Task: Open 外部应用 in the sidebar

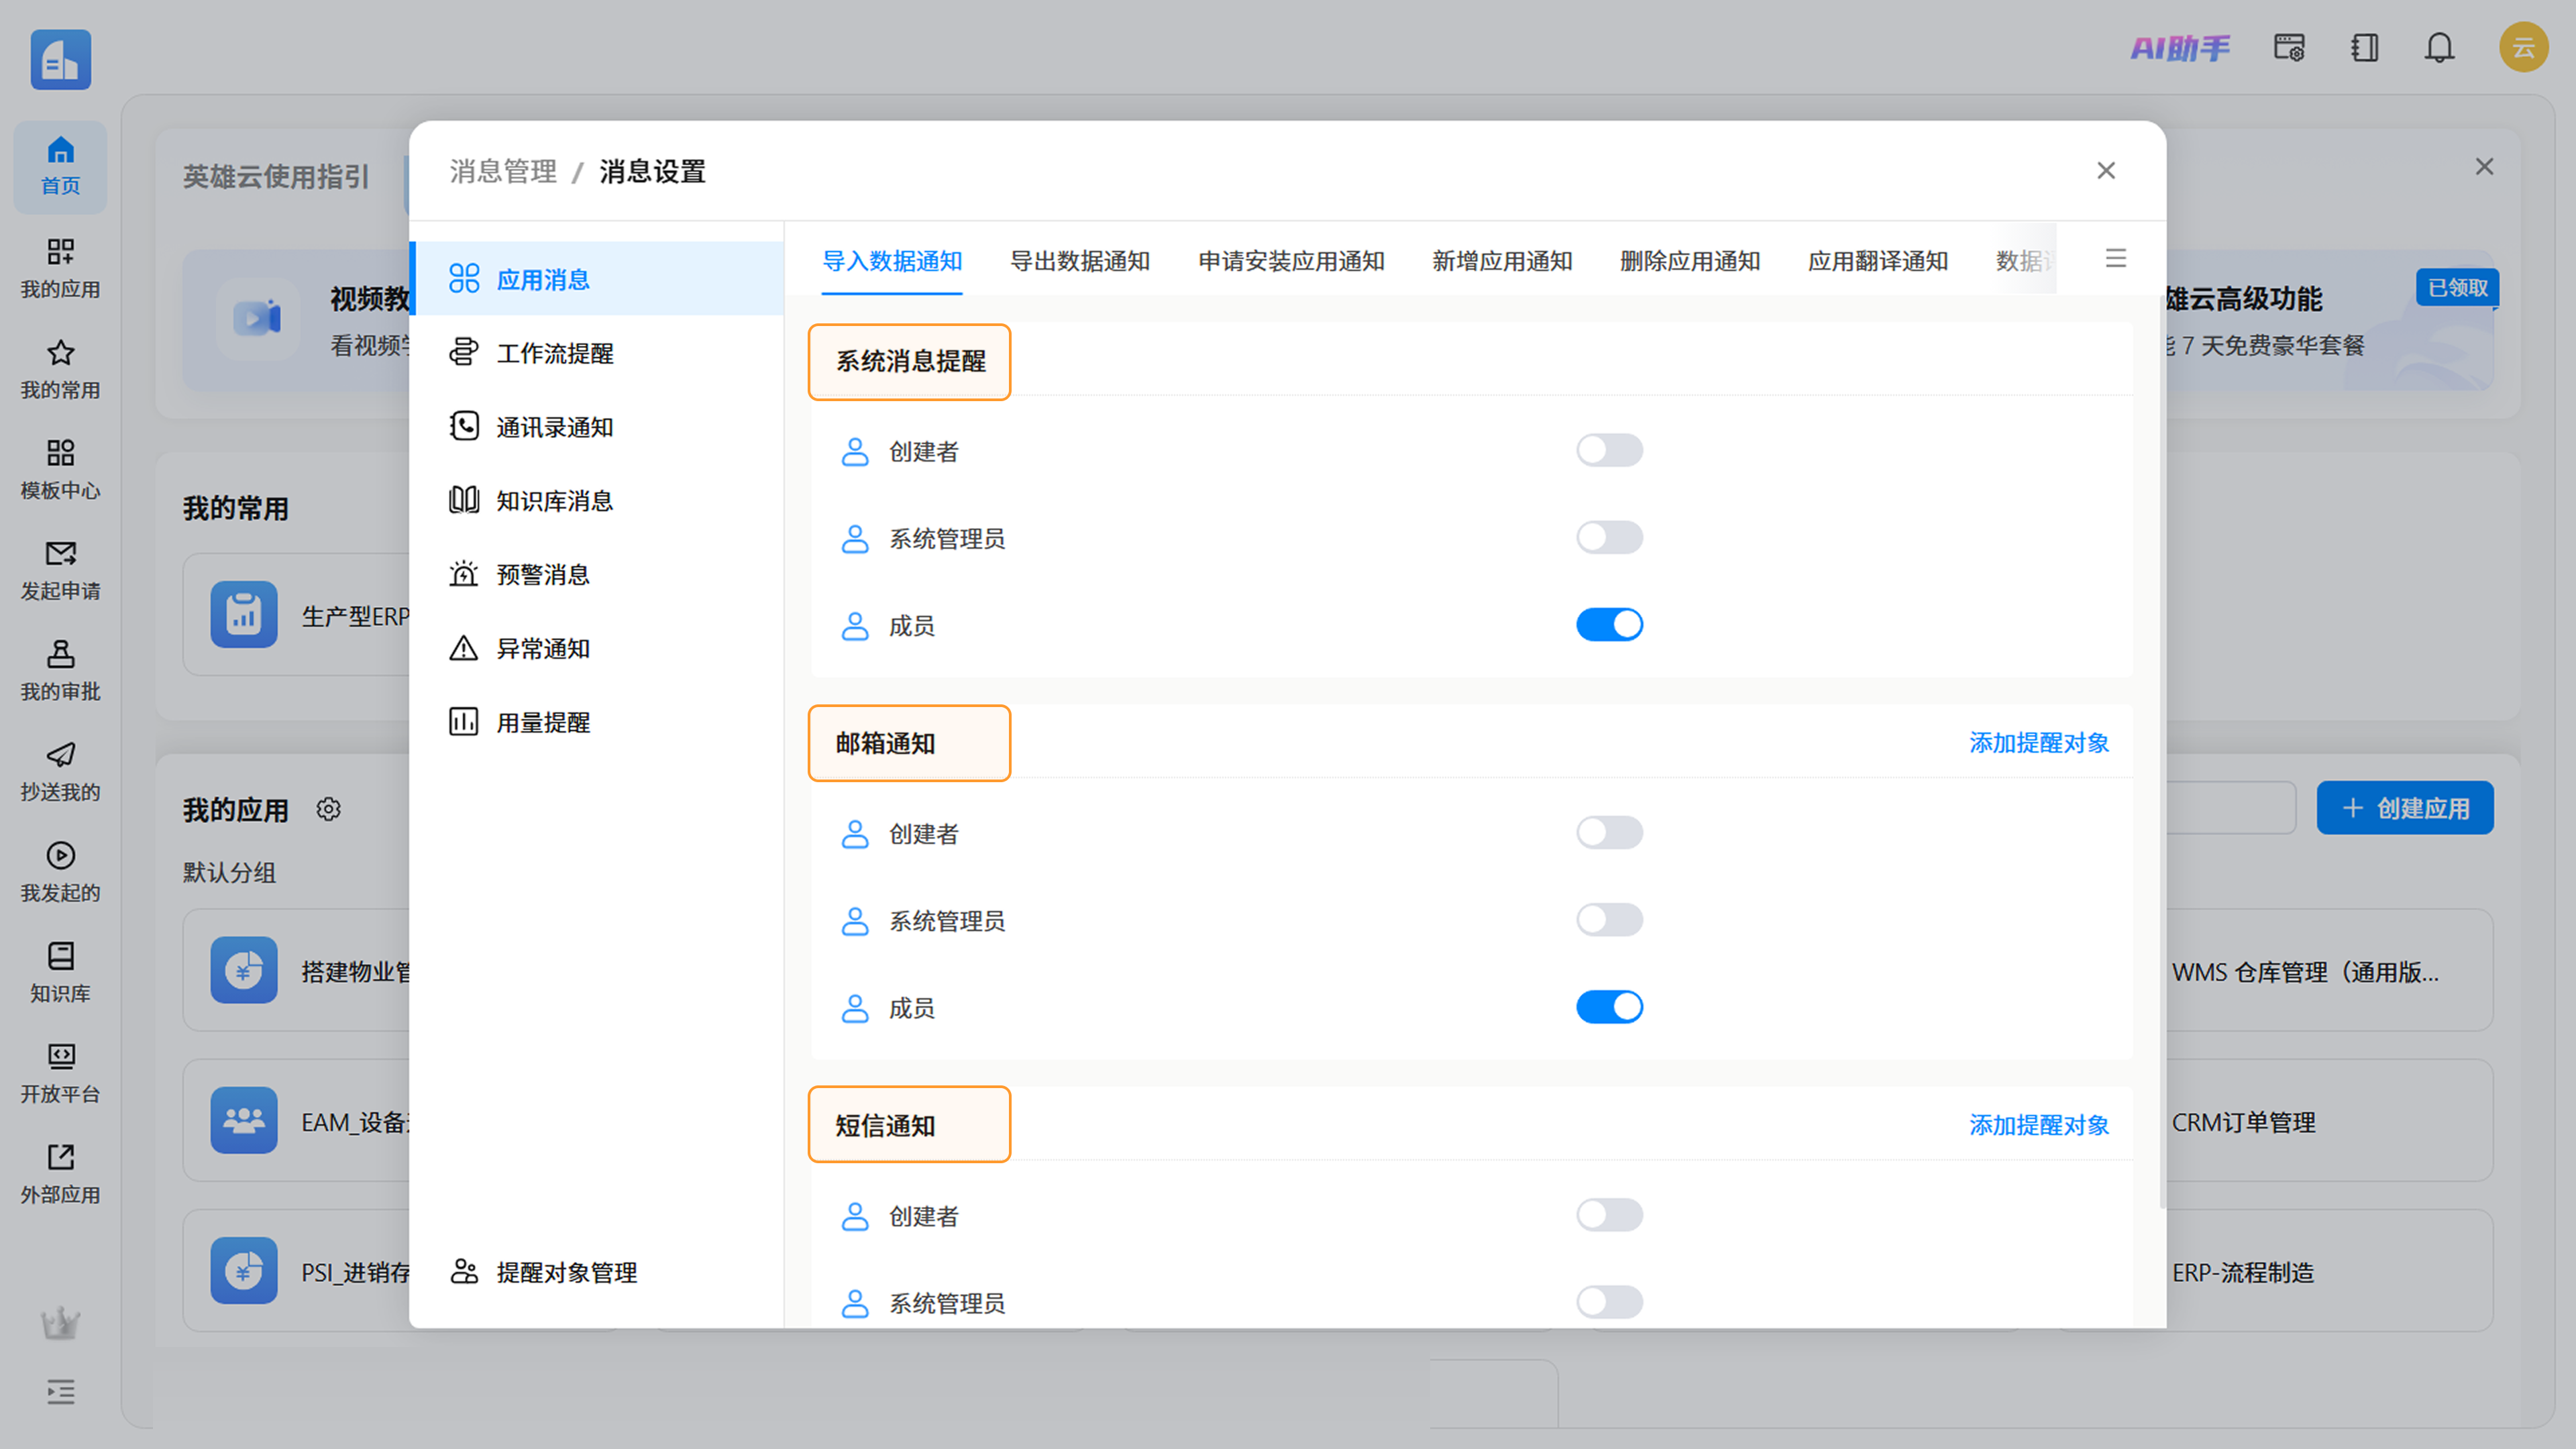Action: [60, 1173]
